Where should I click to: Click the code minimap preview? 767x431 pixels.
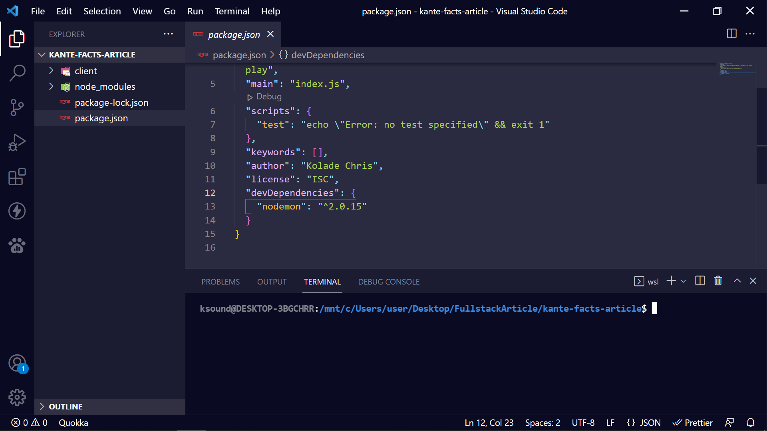(737, 69)
